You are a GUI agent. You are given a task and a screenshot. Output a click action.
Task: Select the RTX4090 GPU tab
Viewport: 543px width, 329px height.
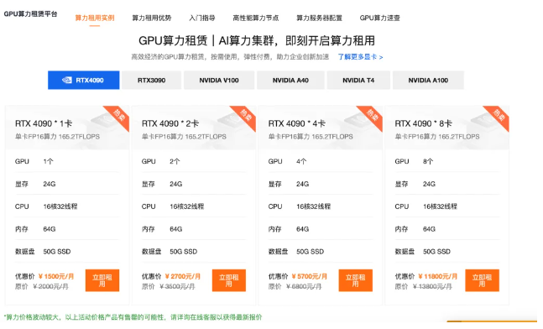83,80
